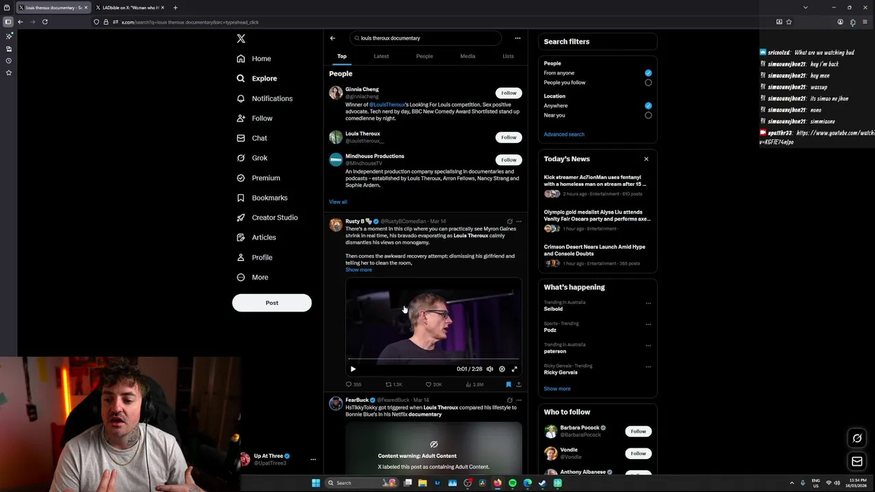Click View all people link
Image resolution: width=875 pixels, height=492 pixels.
[338, 202]
